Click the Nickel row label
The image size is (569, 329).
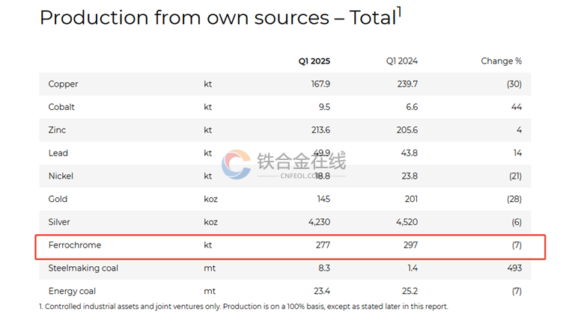[x=61, y=176]
